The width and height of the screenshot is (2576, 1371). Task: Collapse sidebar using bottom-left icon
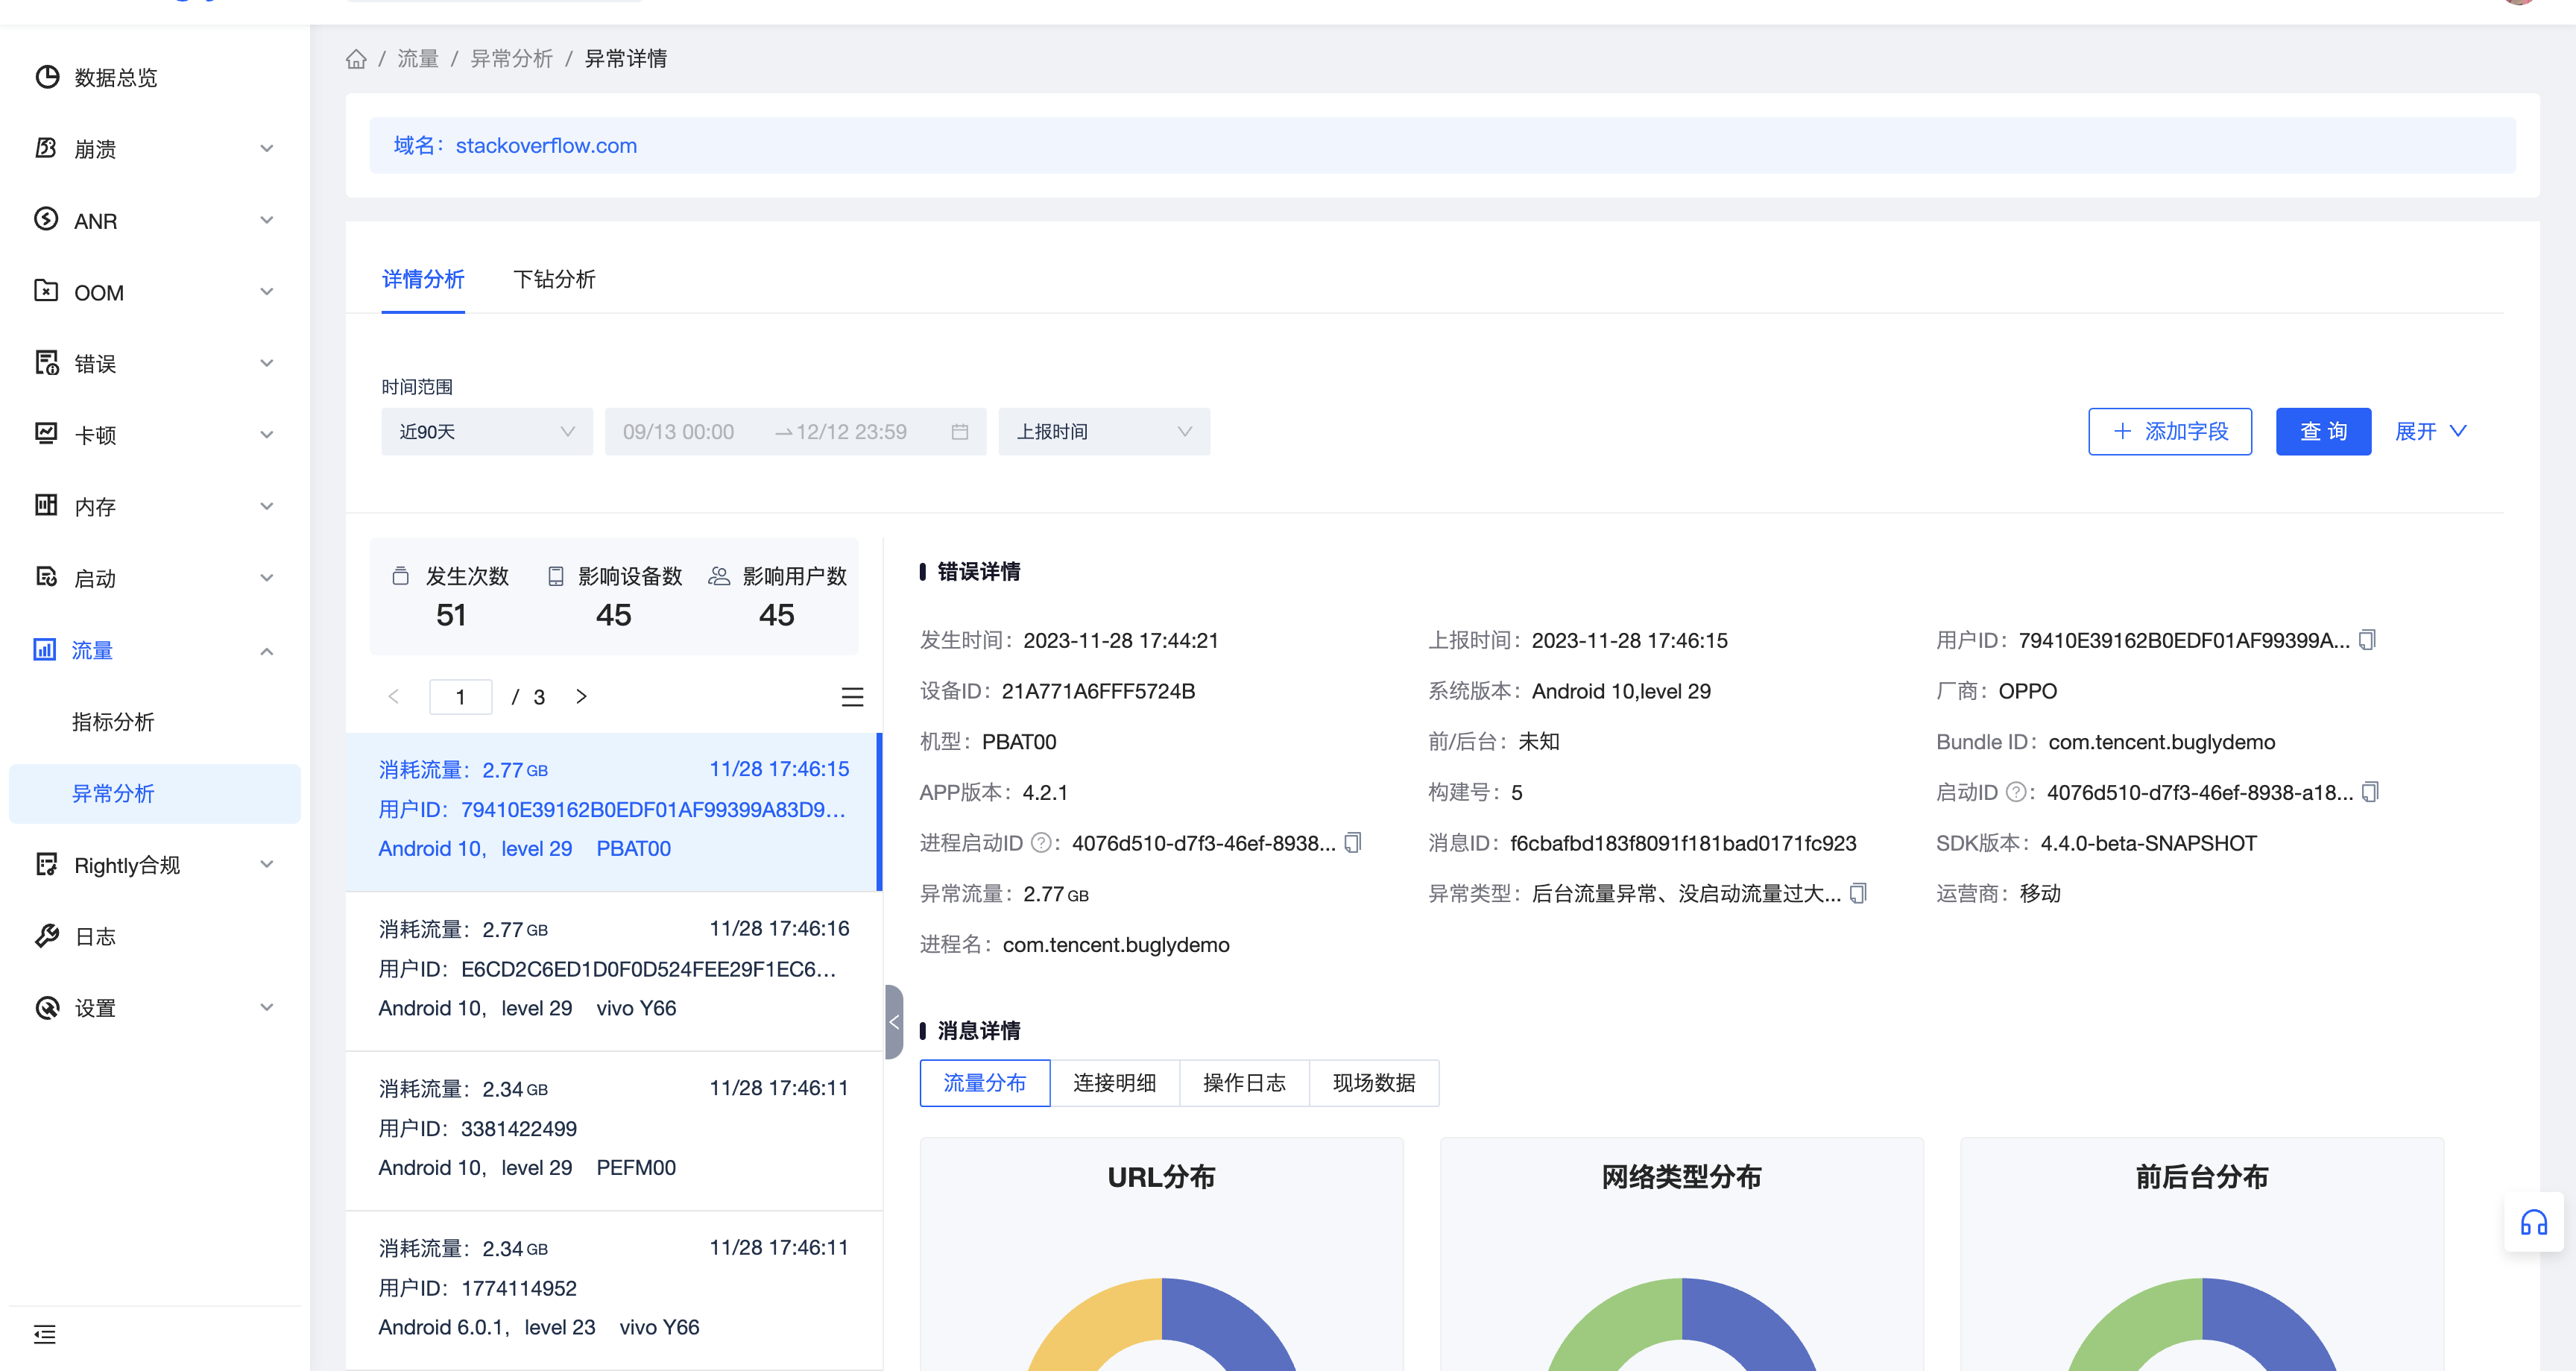(x=45, y=1334)
